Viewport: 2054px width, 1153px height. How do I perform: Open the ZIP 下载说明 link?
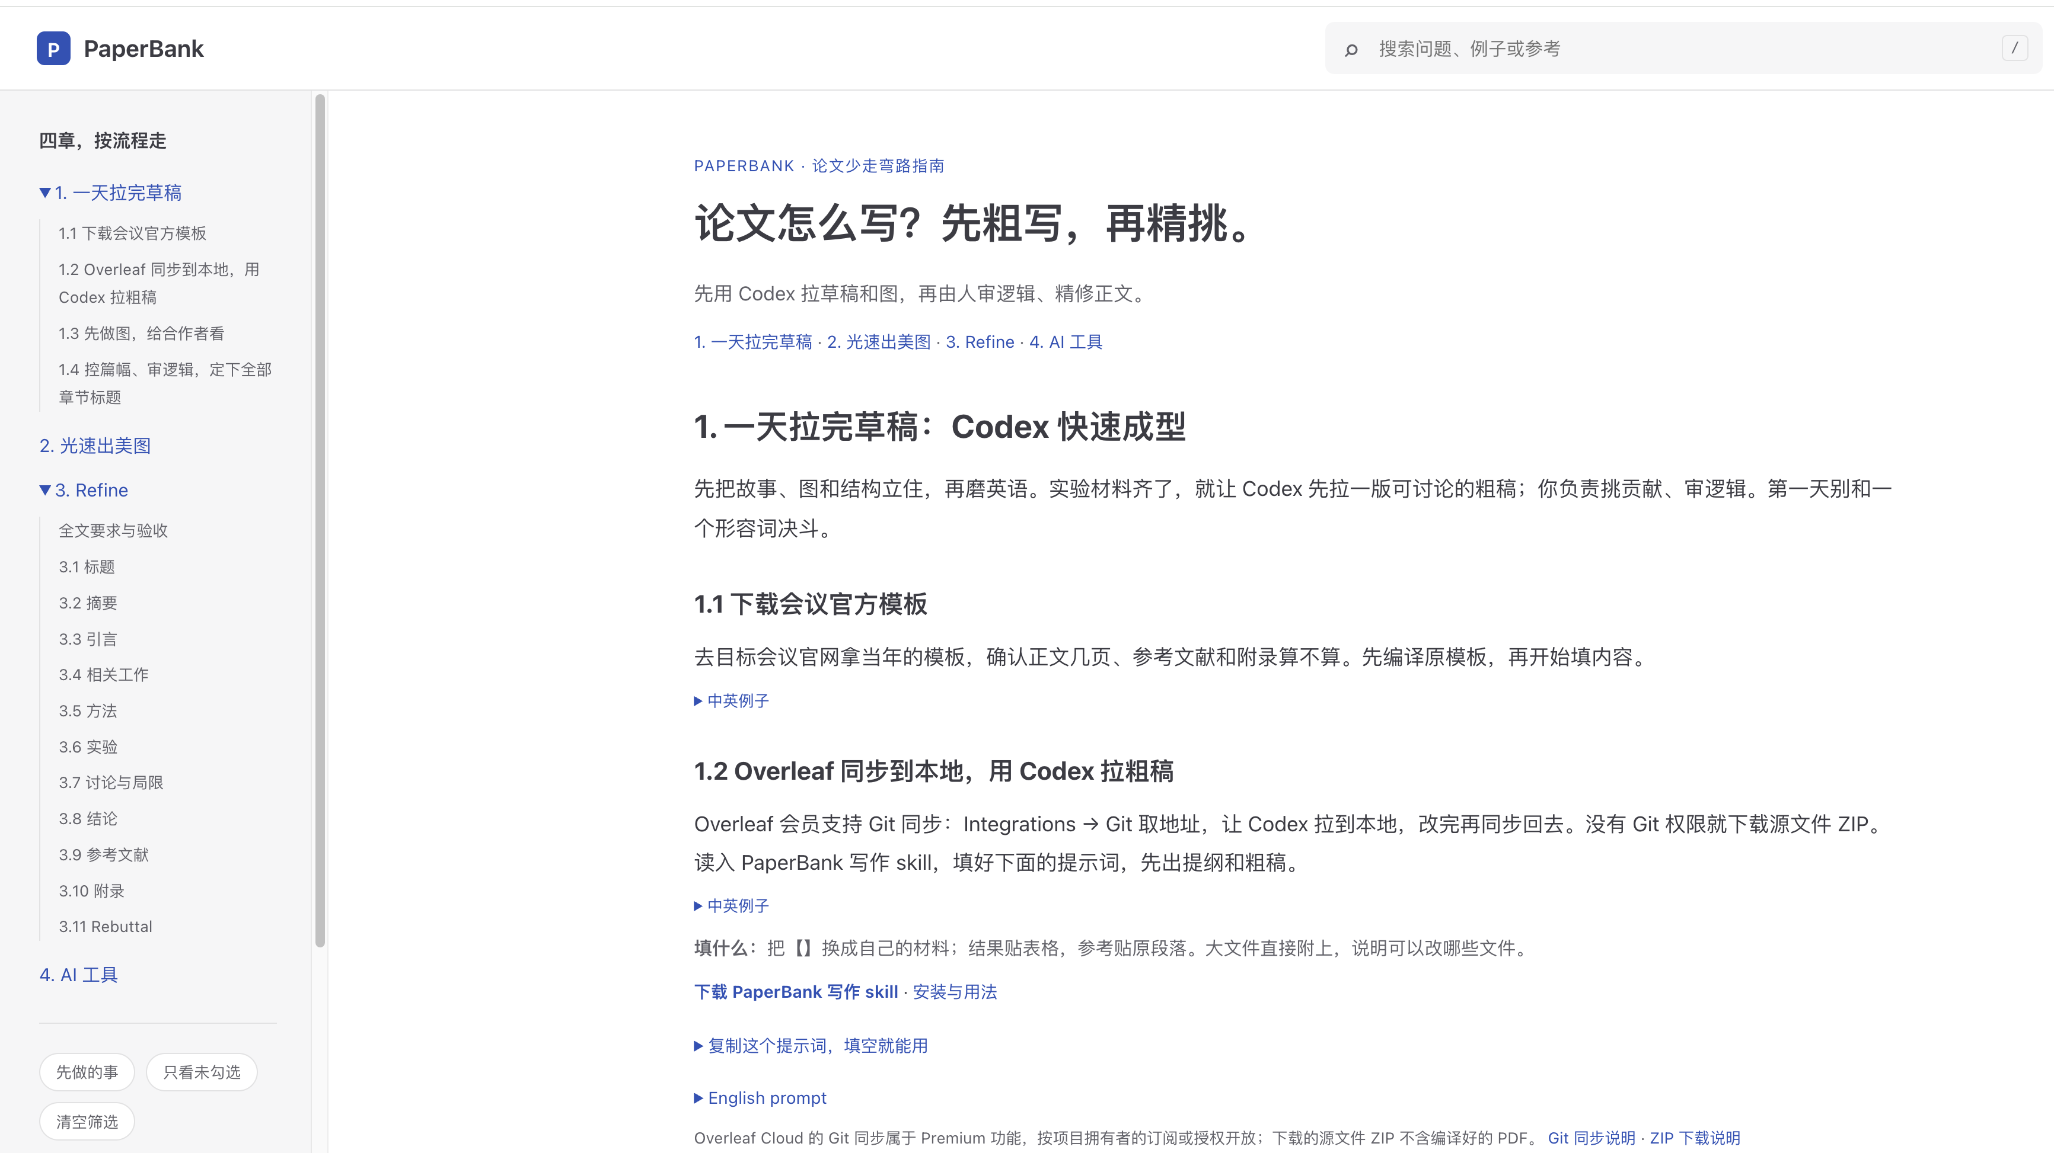[1695, 1138]
